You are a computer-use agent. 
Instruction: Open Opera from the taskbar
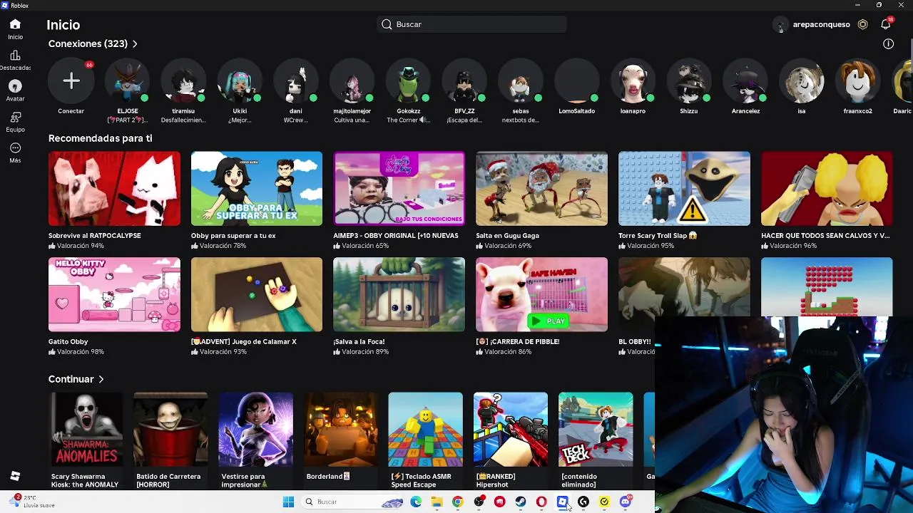tap(541, 502)
